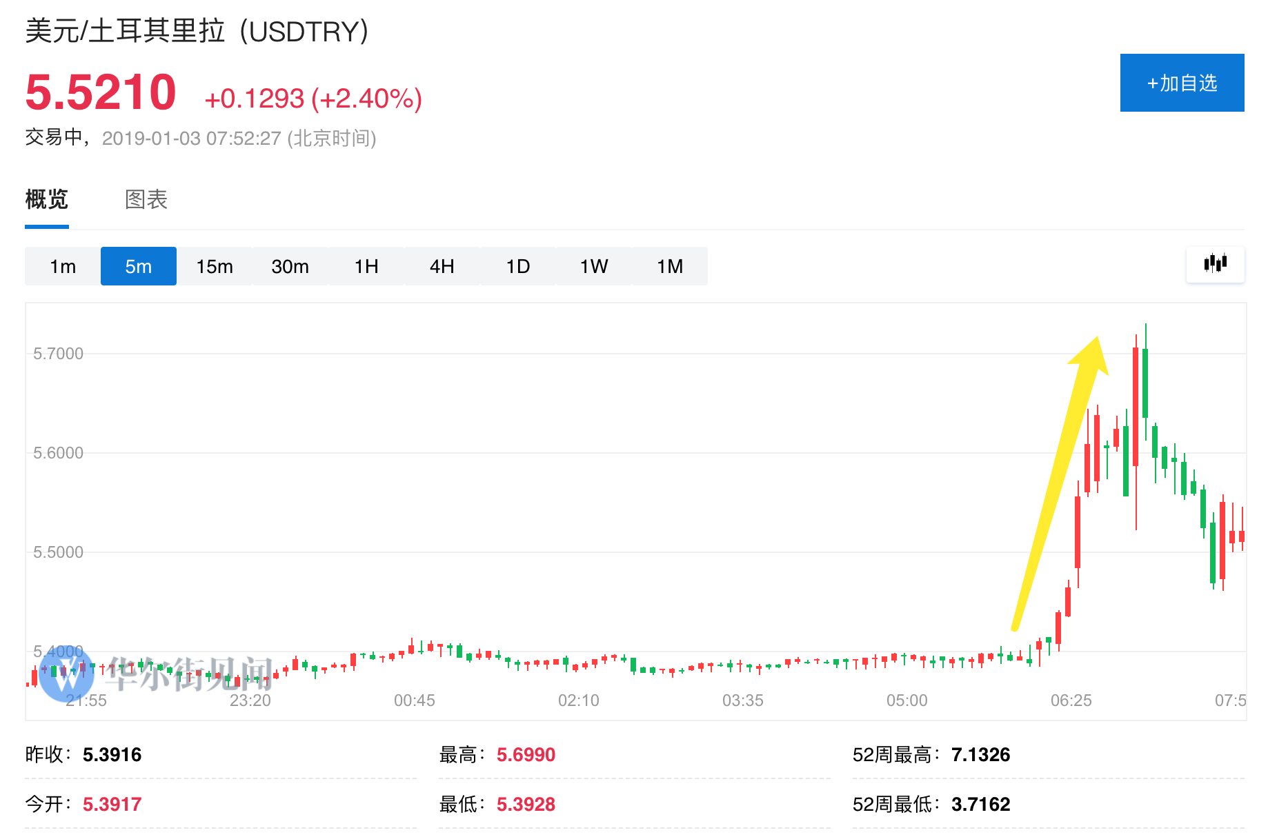Screen dimensions: 1268x837
Task: Select the 5m timeframe
Action: [138, 266]
